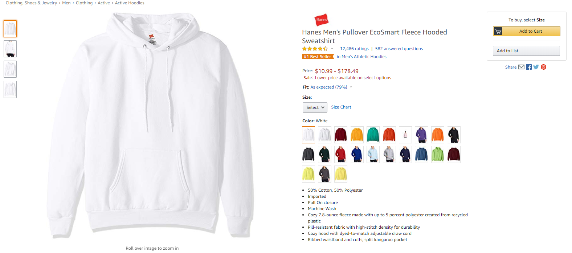Expand the Fit As expected details chevron
The height and width of the screenshot is (253, 572).
351,87
